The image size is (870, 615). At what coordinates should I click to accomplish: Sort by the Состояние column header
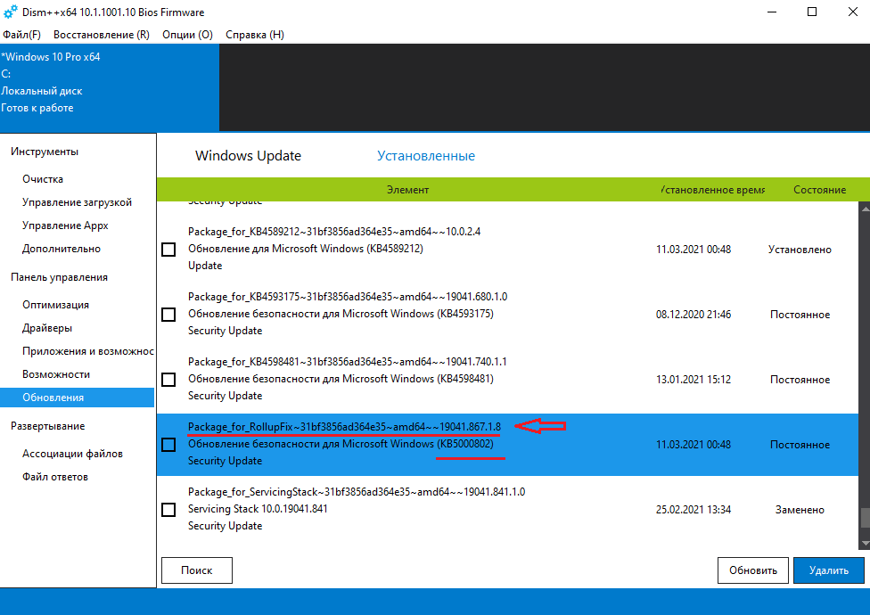coord(819,190)
